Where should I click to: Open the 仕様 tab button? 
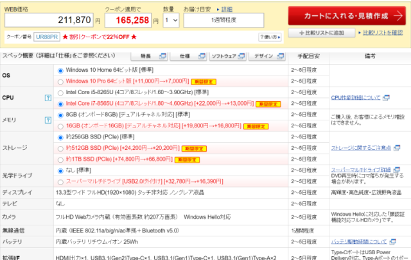click(188, 56)
